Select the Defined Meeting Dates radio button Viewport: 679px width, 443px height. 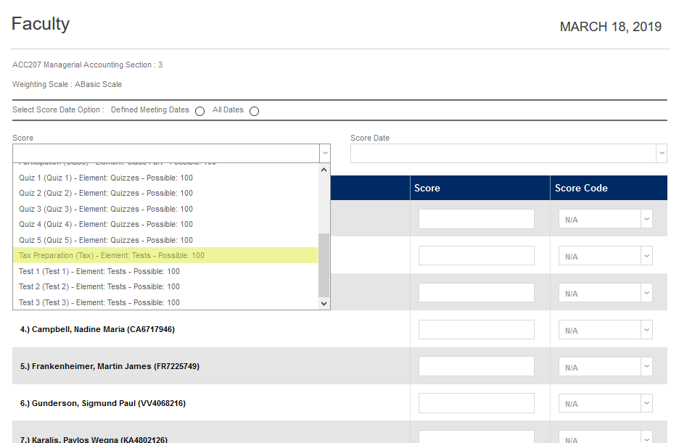[199, 111]
